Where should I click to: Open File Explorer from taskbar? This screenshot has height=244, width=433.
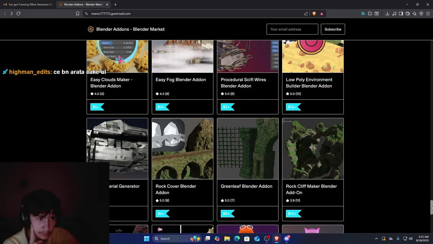(x=227, y=239)
